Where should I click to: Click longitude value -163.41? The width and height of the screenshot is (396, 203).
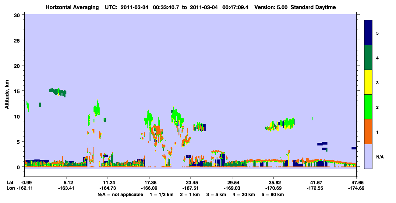66,188
